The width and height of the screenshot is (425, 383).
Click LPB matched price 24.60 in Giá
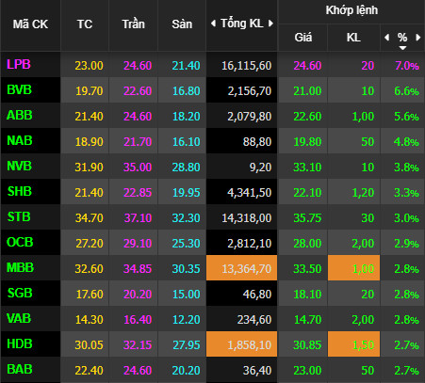click(307, 66)
